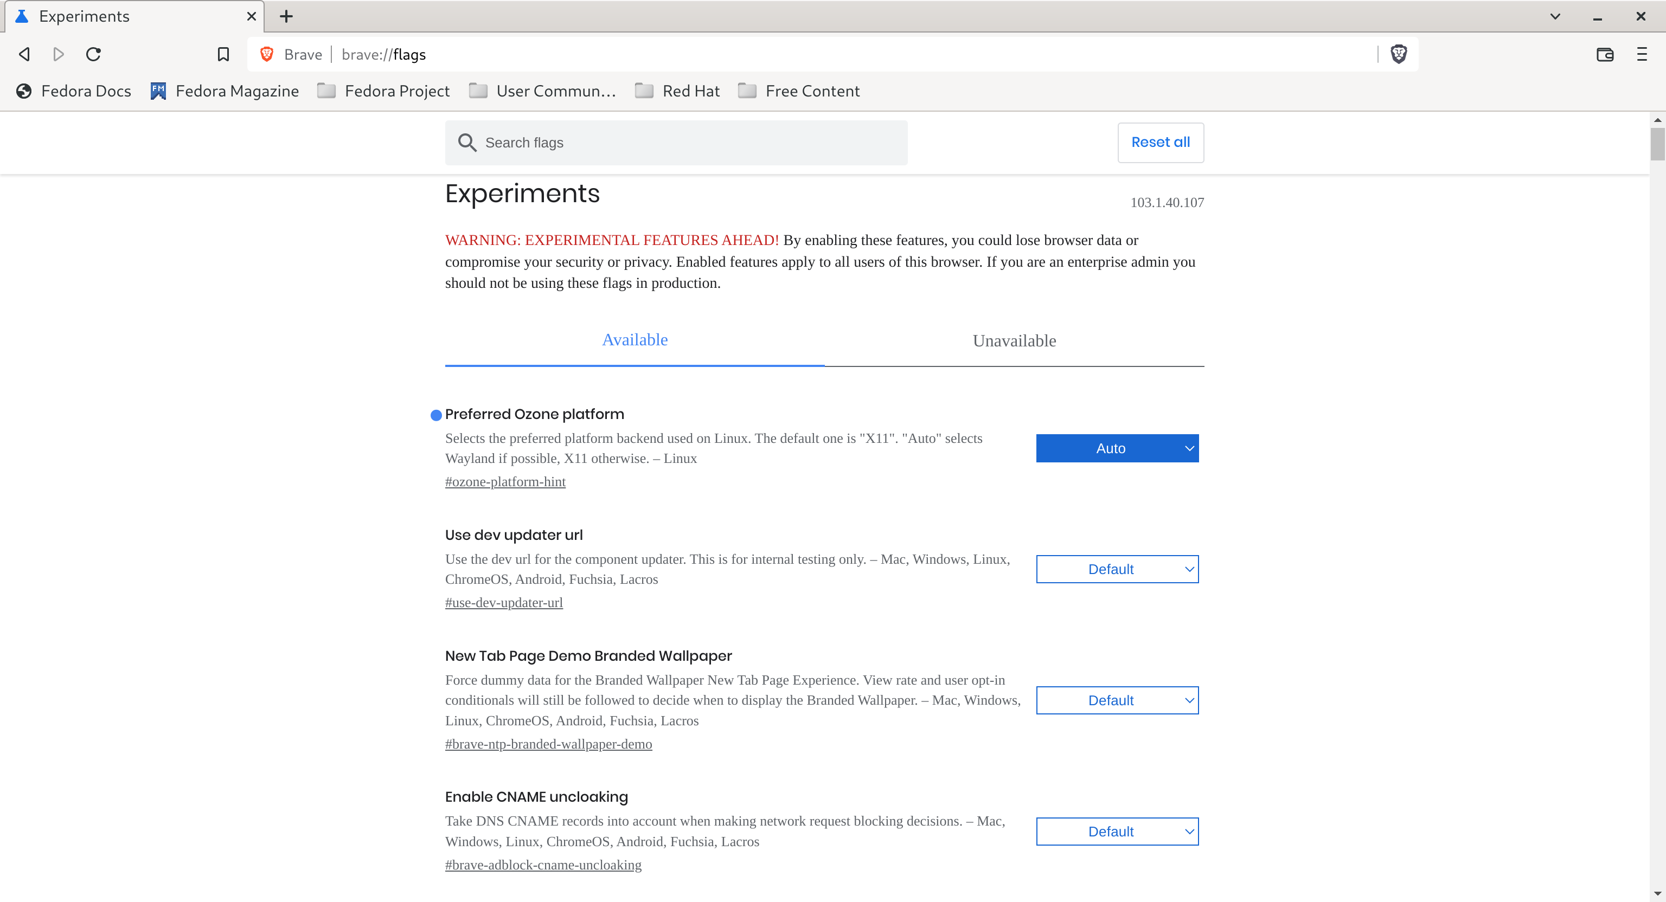Open a new tab with plus
1666x902 pixels.
(286, 16)
